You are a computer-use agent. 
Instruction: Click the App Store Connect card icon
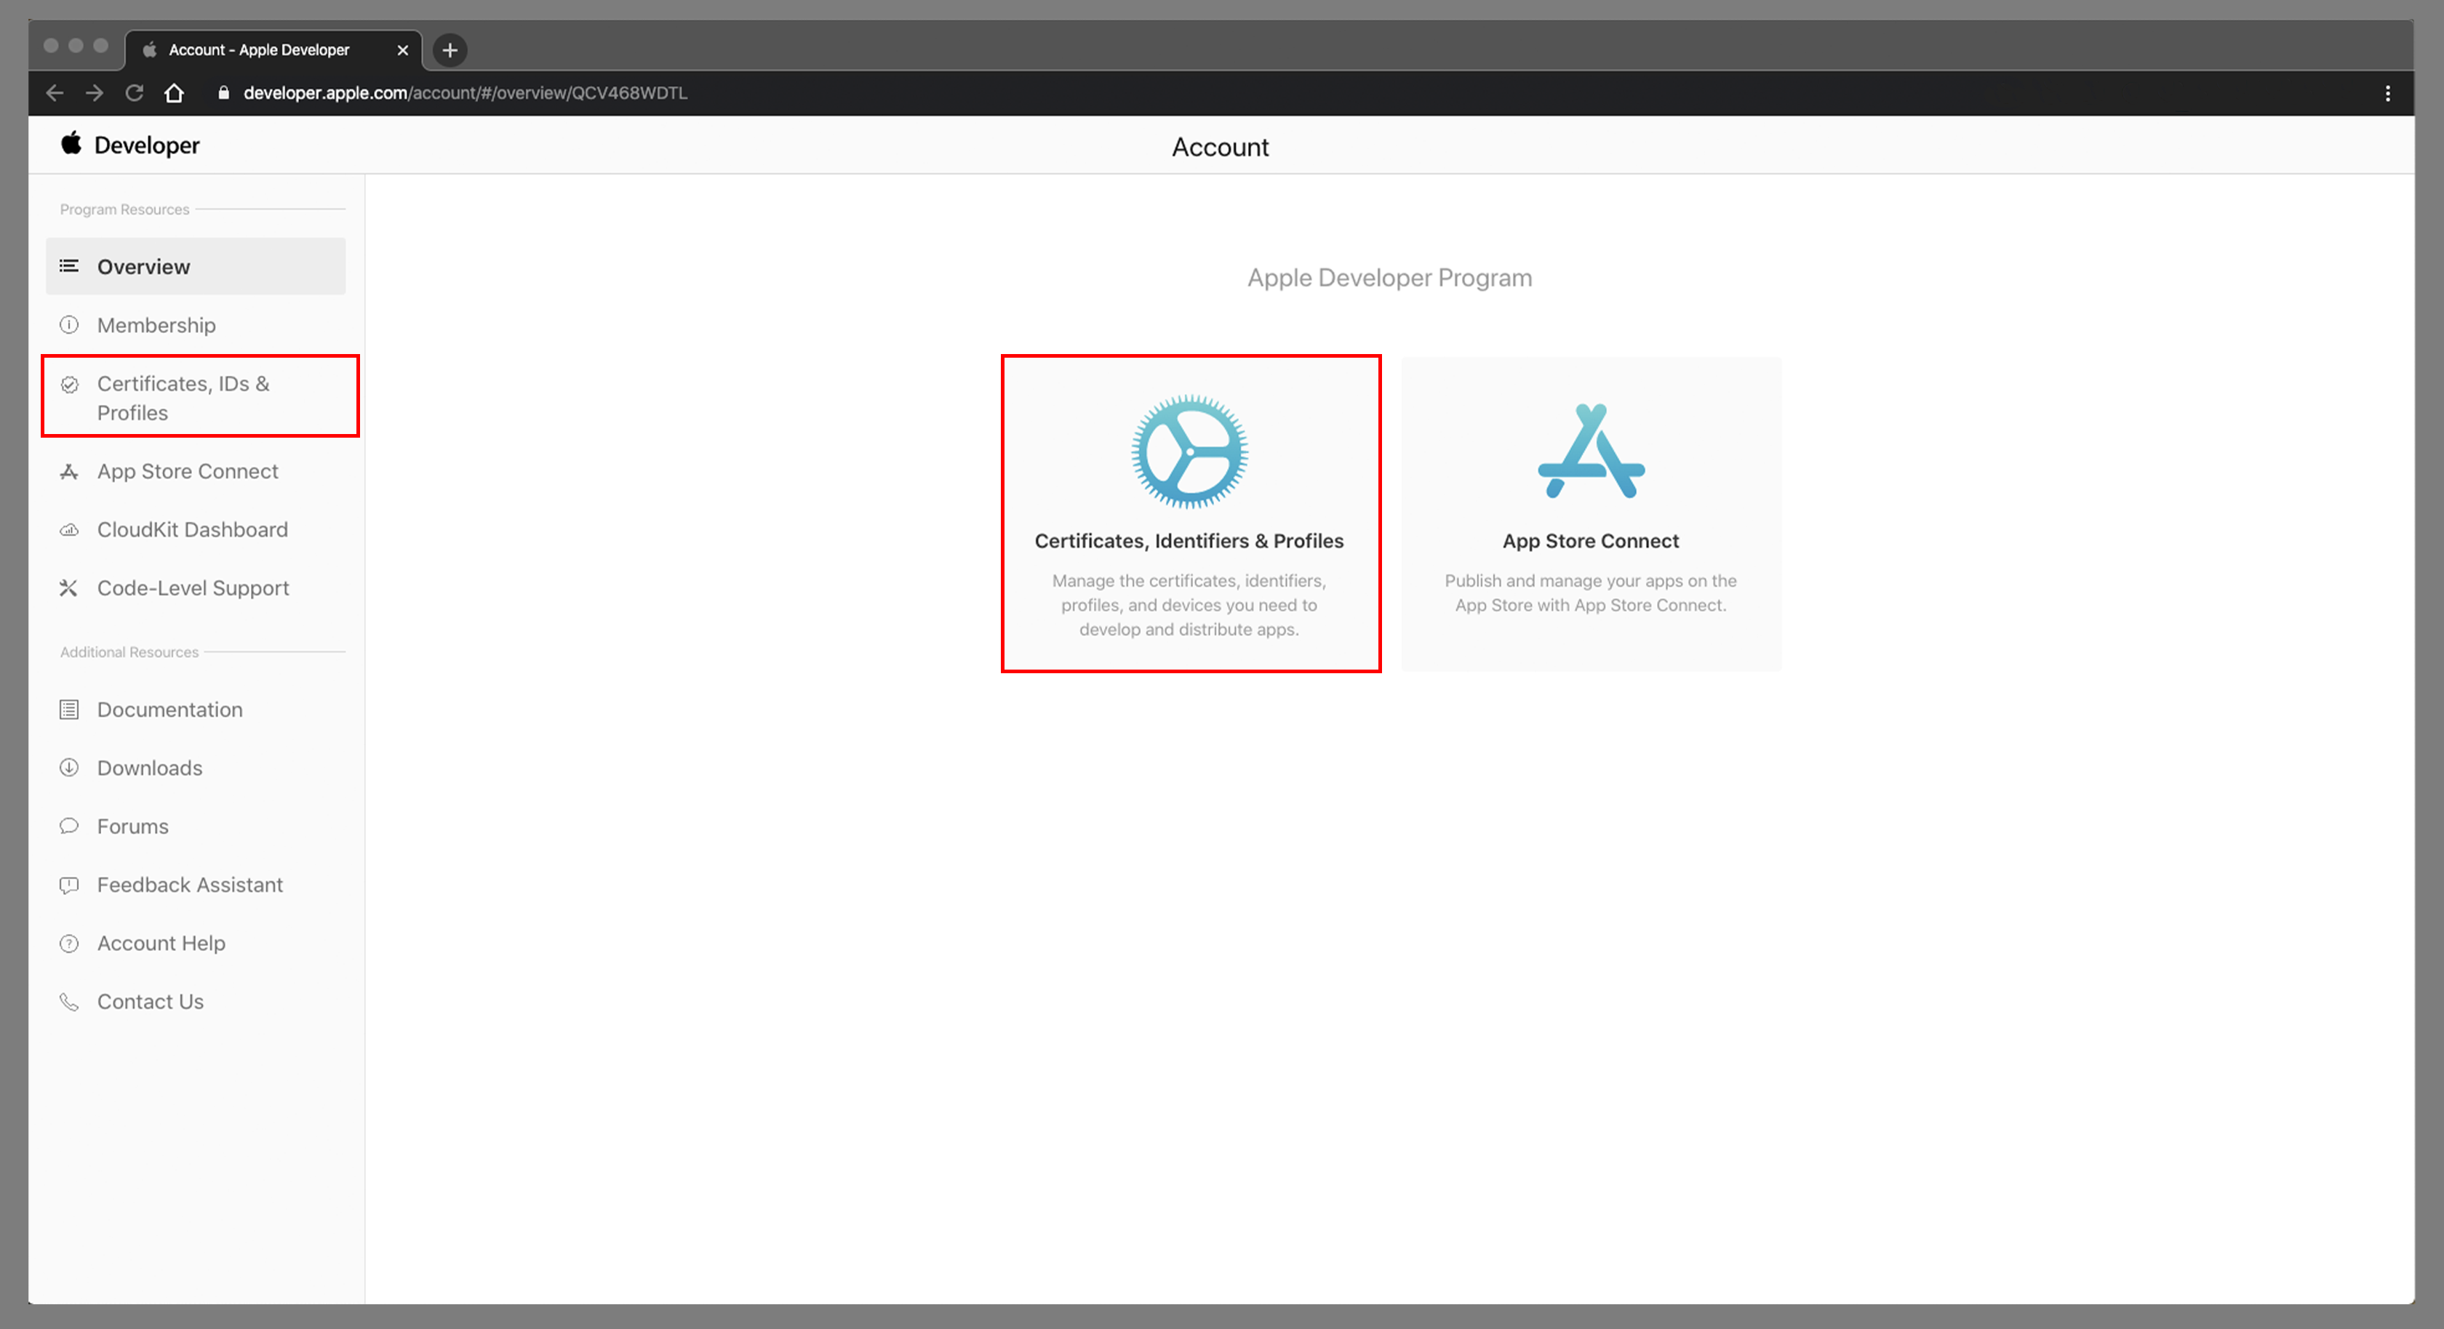(1591, 451)
